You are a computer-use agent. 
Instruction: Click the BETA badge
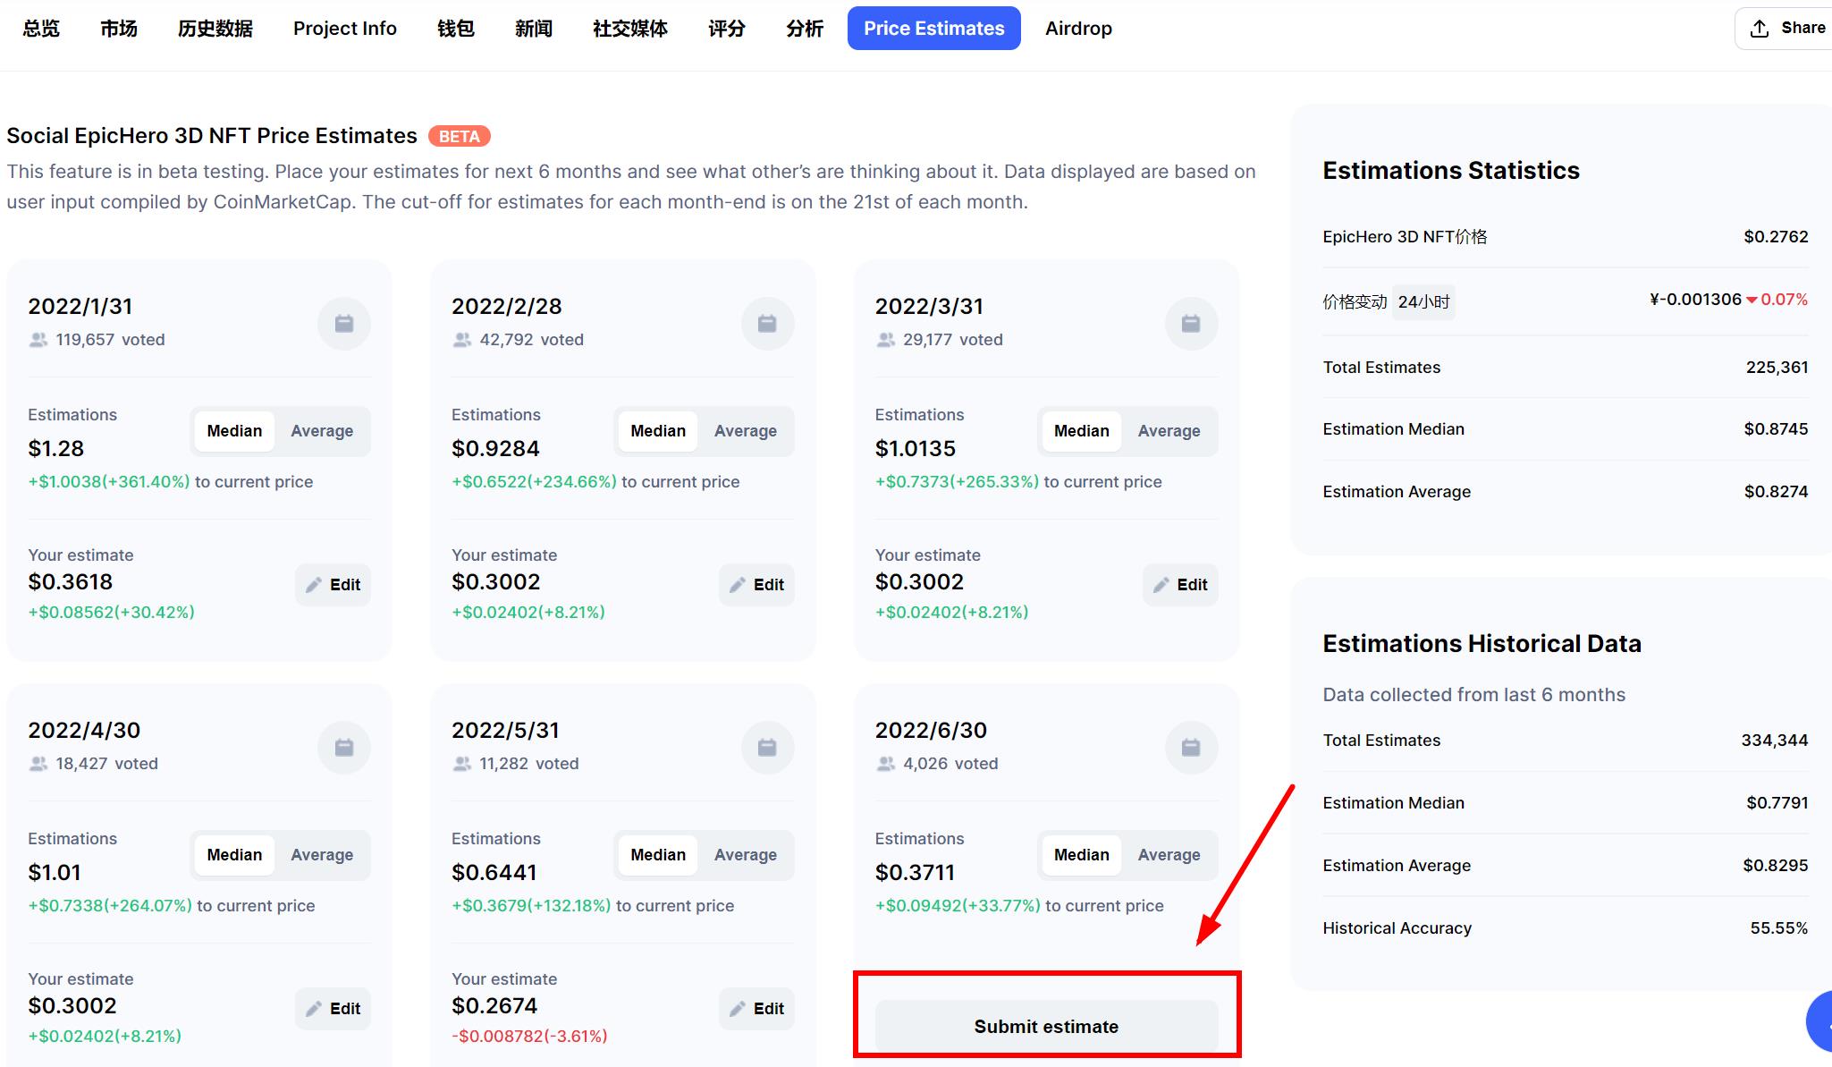tap(460, 136)
